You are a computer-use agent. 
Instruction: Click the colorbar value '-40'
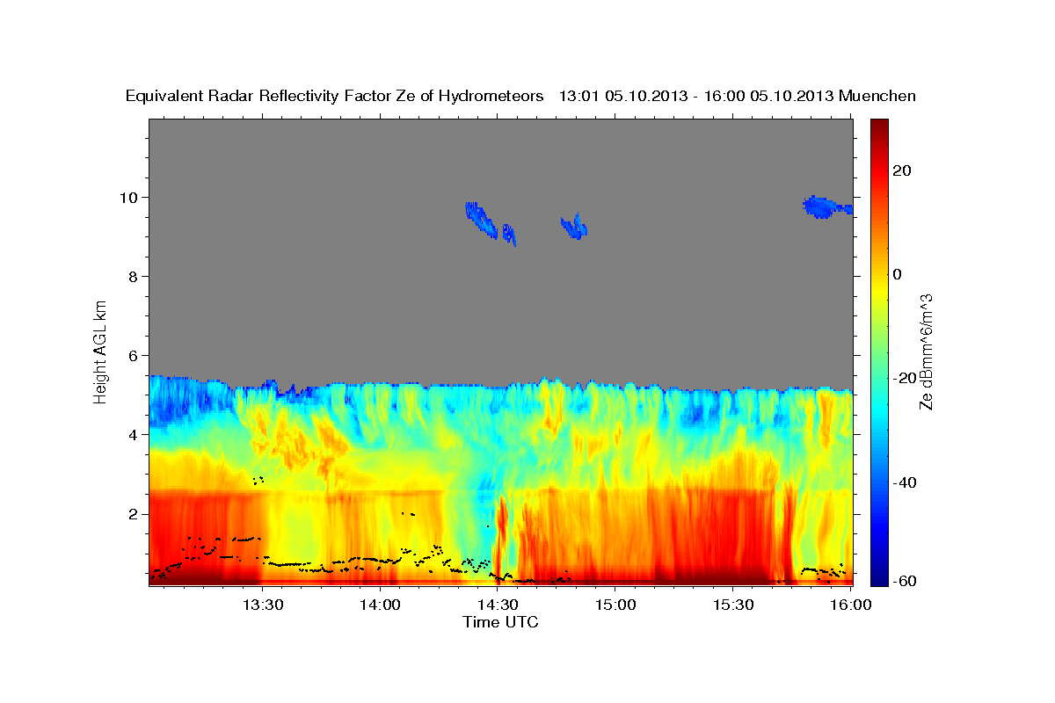coord(903,482)
